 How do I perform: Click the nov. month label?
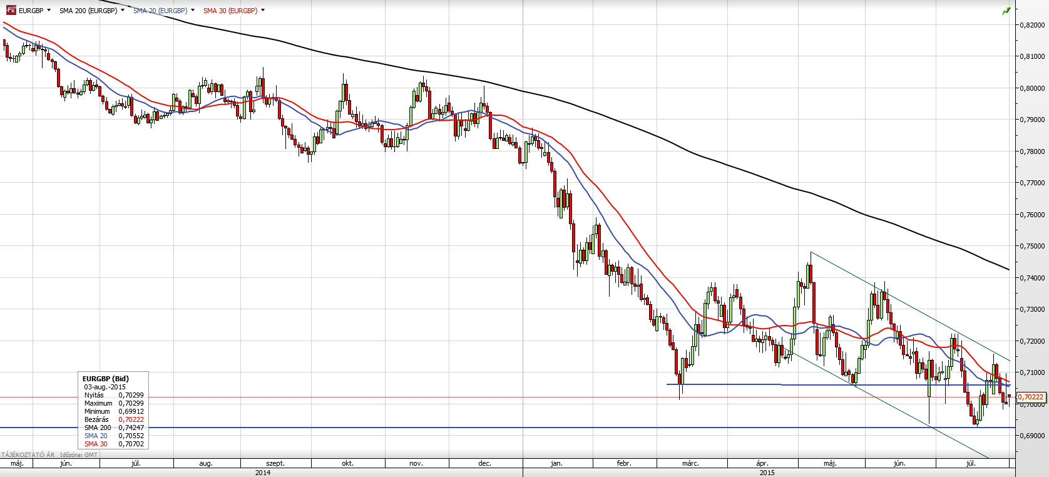[x=416, y=464]
